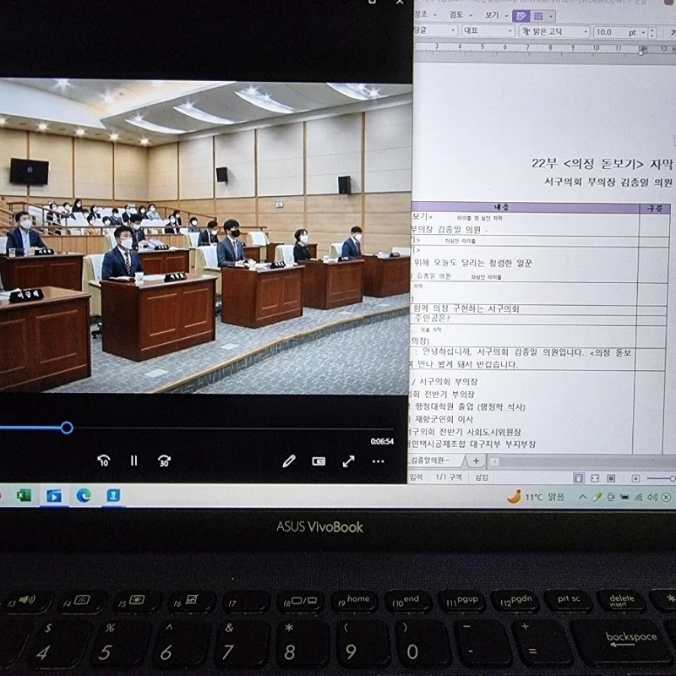Screen dimensions: 676x676
Task: Add a new document tab with plus
Action: tap(476, 461)
